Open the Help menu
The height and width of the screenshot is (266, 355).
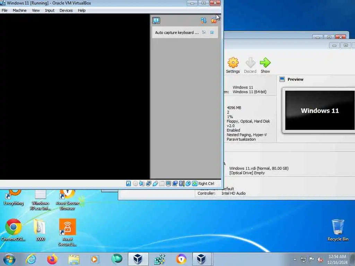coord(82,10)
